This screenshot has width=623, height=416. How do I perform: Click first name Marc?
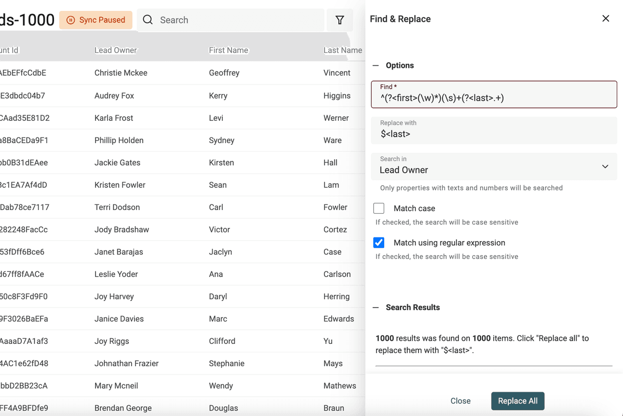click(x=218, y=319)
